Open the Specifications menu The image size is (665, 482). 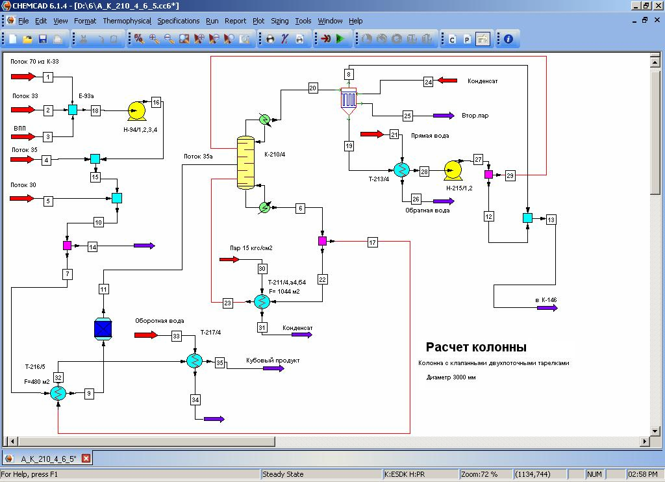178,21
